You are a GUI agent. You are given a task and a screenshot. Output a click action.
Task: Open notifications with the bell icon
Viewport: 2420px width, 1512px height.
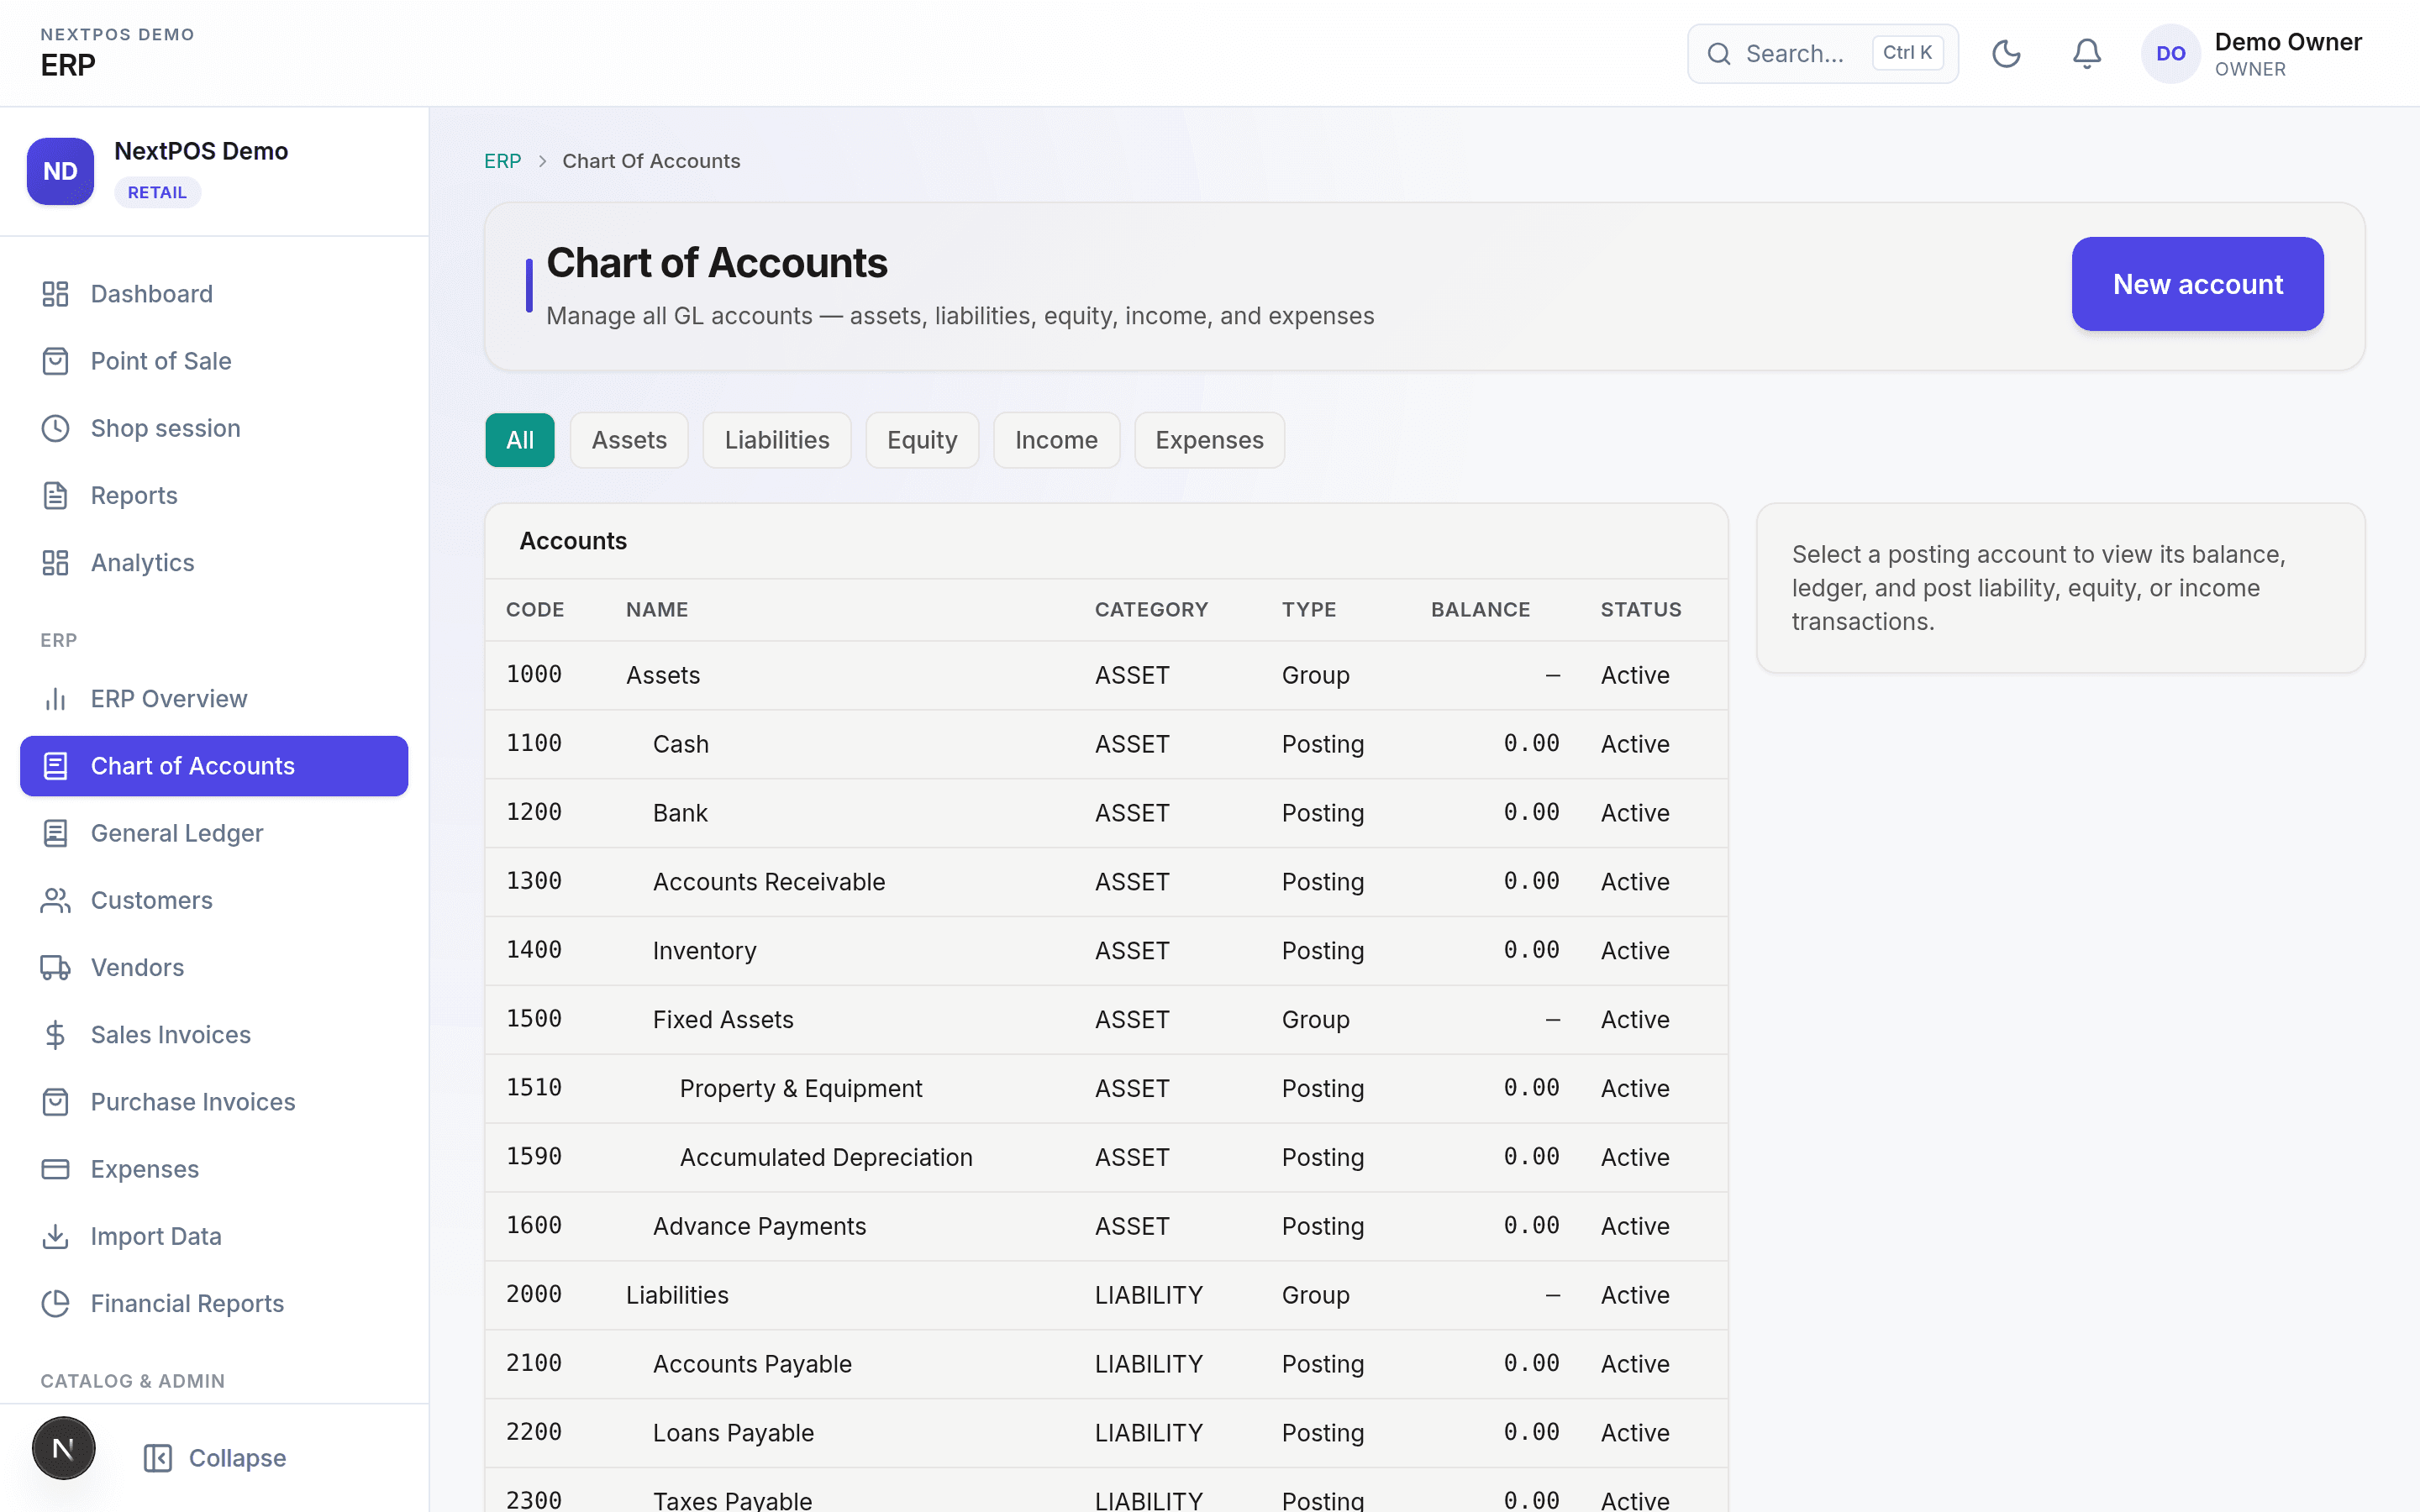pyautogui.click(x=2087, y=53)
